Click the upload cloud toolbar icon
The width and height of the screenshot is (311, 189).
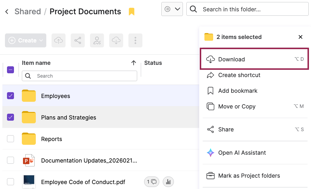[59, 40]
